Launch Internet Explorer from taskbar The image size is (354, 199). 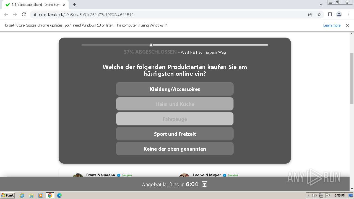pyautogui.click(x=22, y=195)
